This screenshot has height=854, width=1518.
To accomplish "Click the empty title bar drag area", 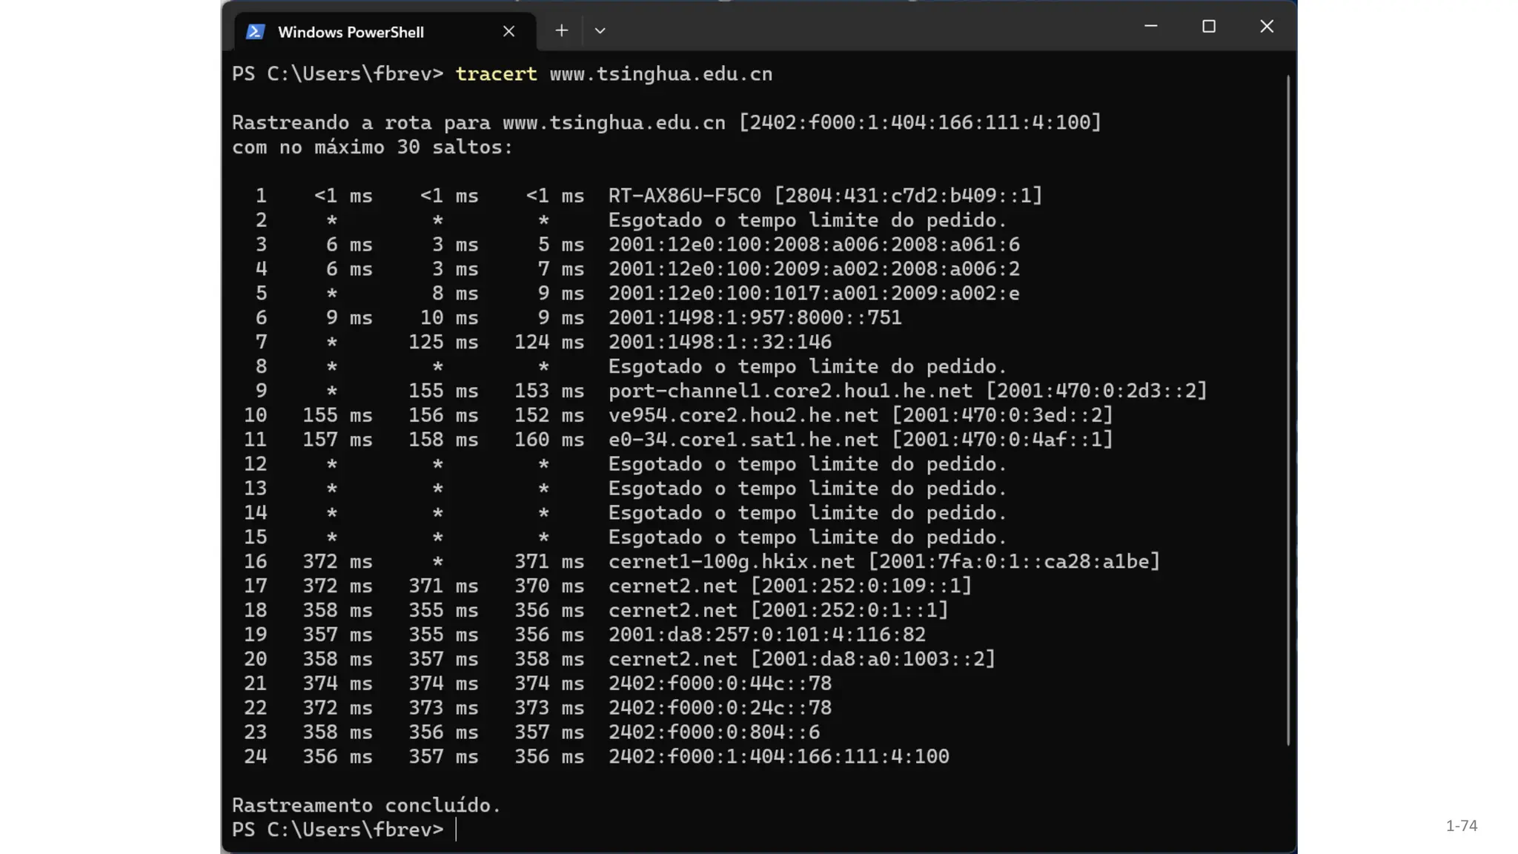I will (875, 30).
